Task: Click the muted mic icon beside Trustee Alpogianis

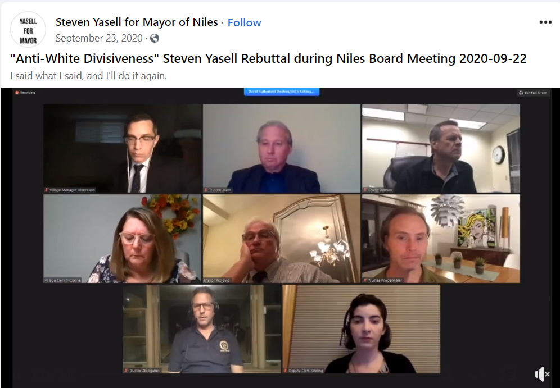Action: 126,371
